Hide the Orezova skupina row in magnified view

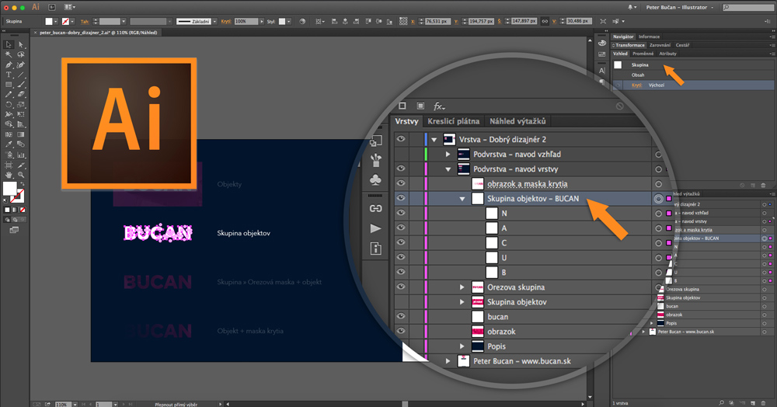(400, 287)
